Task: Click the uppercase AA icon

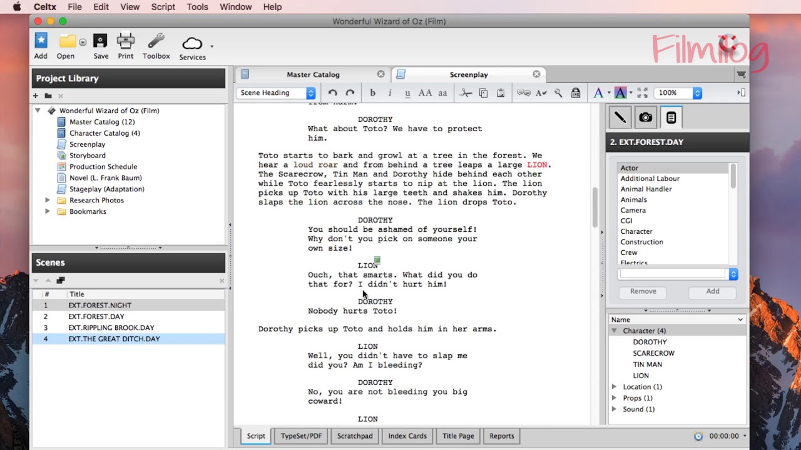Action: pyautogui.click(x=425, y=92)
